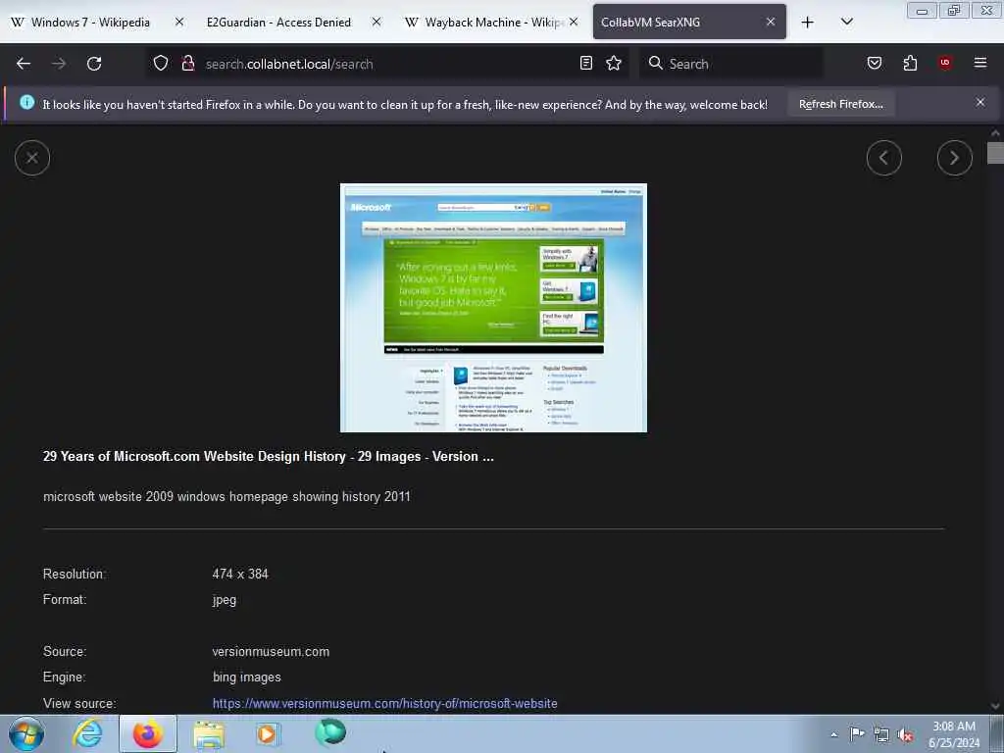
Task: Close the Wayback Machine tab
Action: pyautogui.click(x=574, y=22)
